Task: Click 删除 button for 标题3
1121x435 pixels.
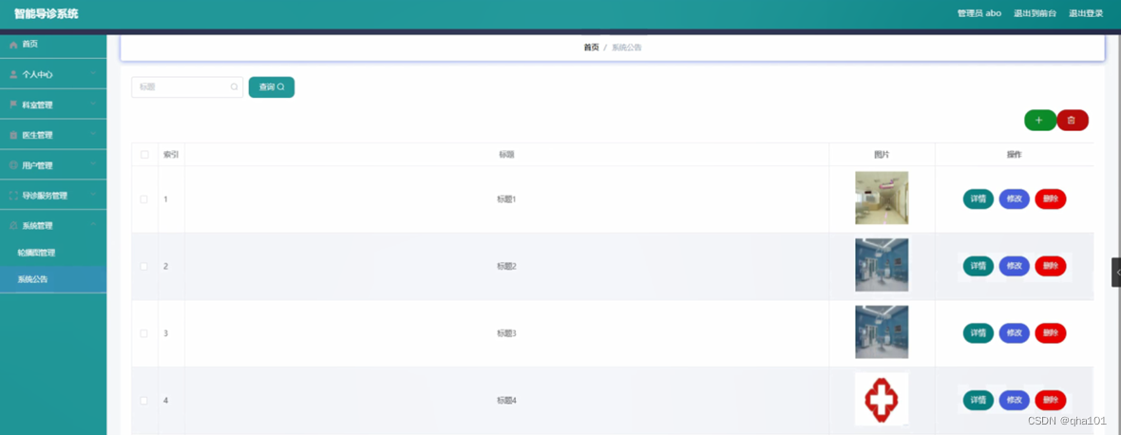Action: pos(1050,333)
